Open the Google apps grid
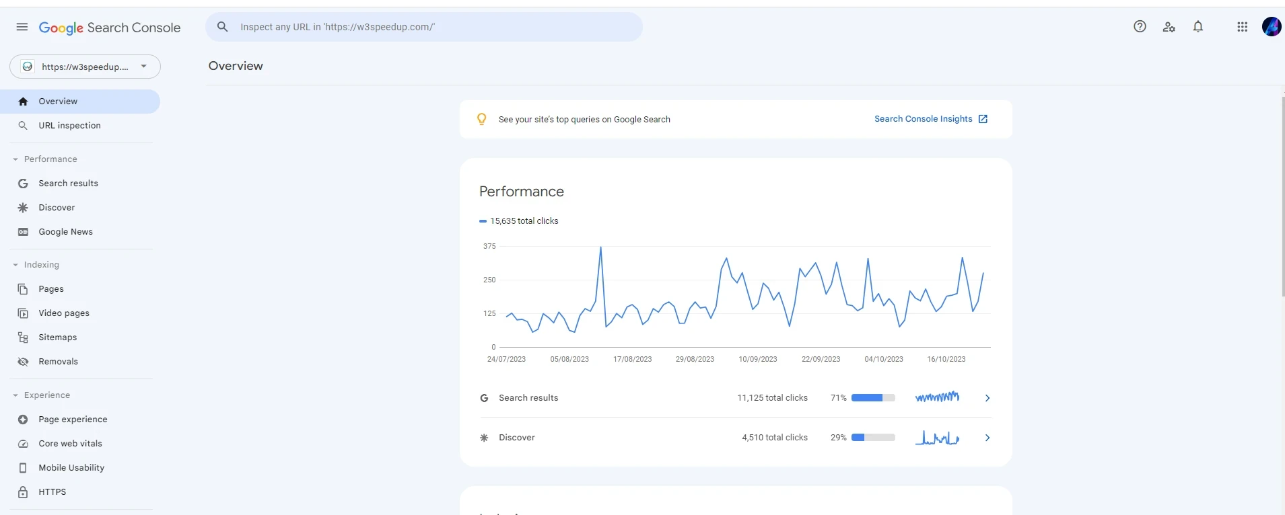 pyautogui.click(x=1243, y=27)
